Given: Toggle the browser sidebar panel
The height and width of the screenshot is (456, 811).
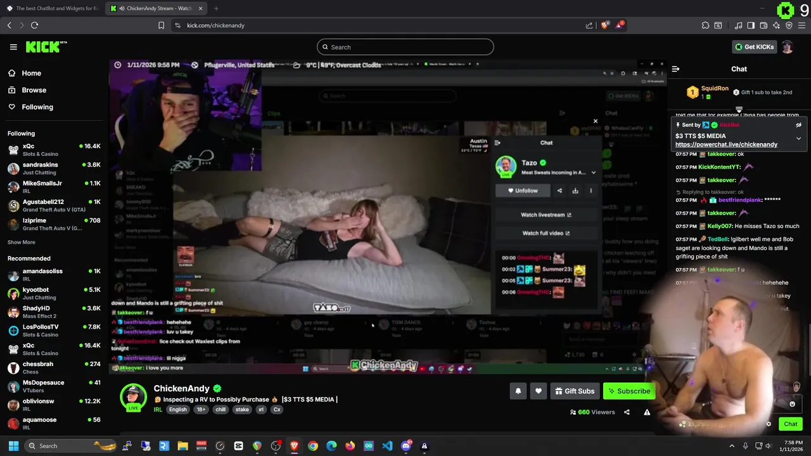Looking at the screenshot, I should (751, 25).
